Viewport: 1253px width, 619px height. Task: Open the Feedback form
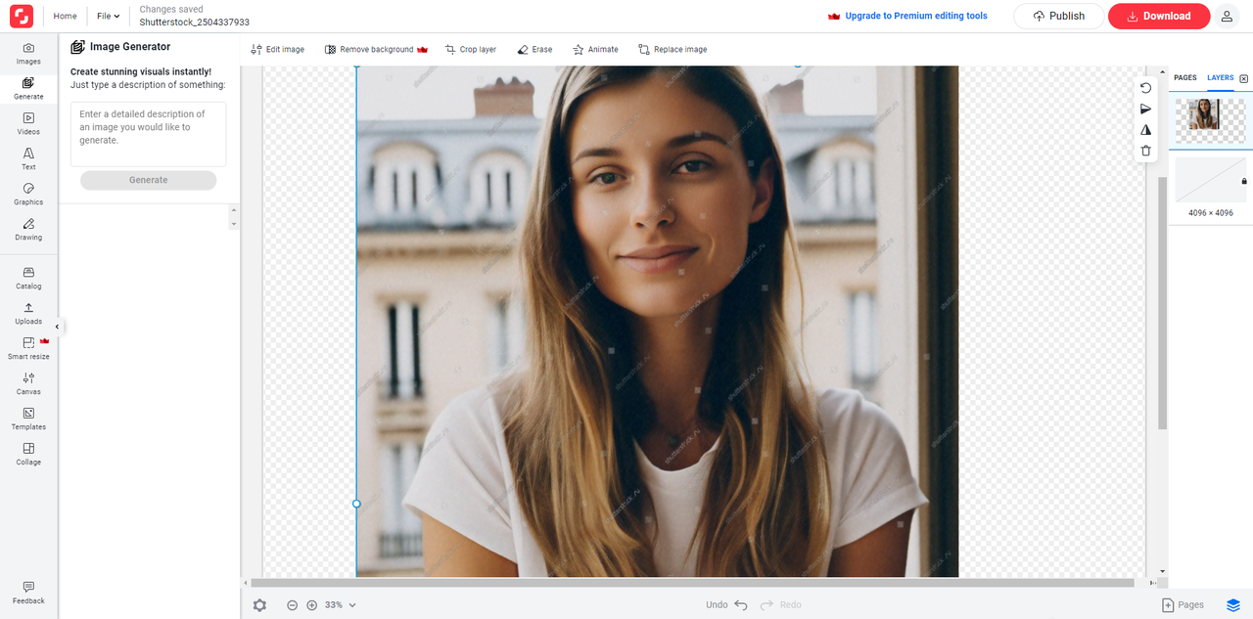(28, 593)
